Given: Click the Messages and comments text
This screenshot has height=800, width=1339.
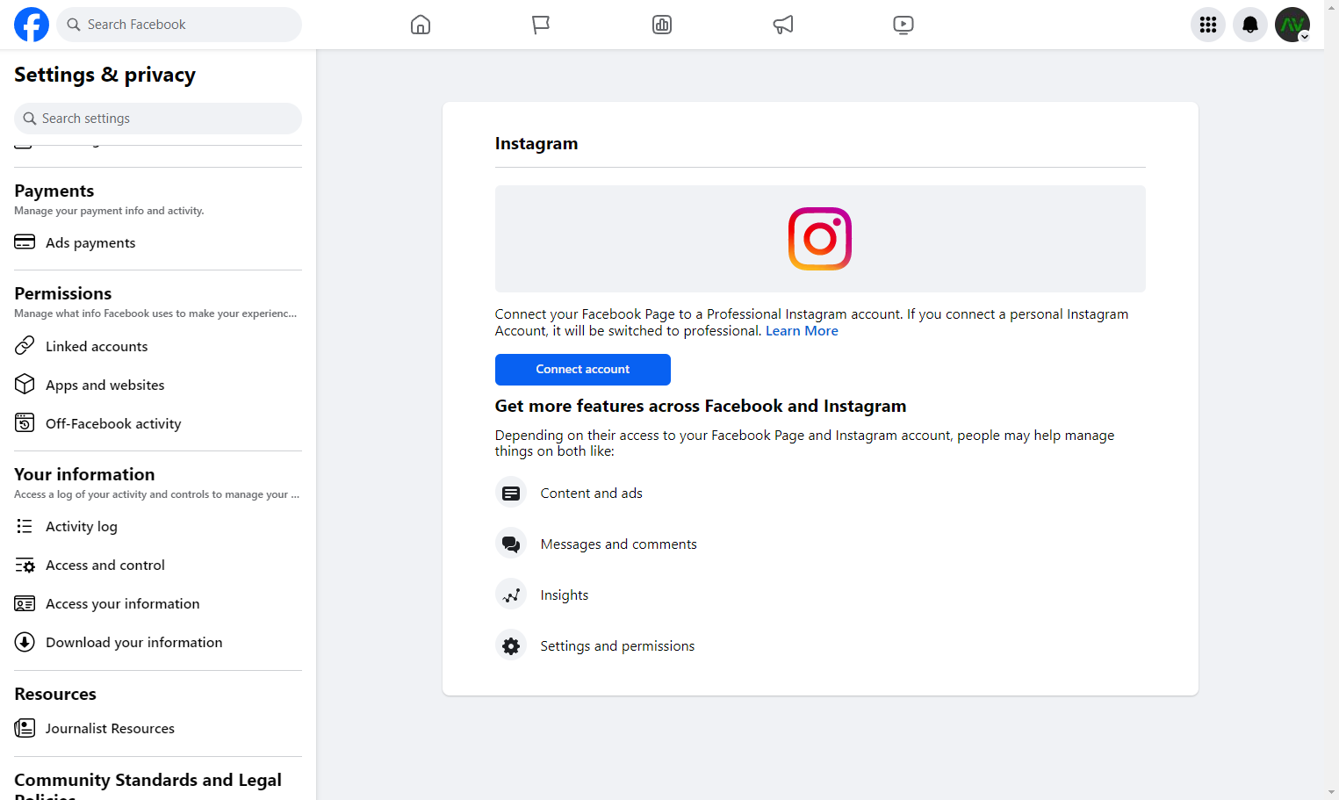Looking at the screenshot, I should [x=619, y=544].
